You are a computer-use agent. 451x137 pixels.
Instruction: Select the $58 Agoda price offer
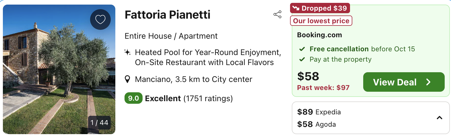tap(316, 124)
